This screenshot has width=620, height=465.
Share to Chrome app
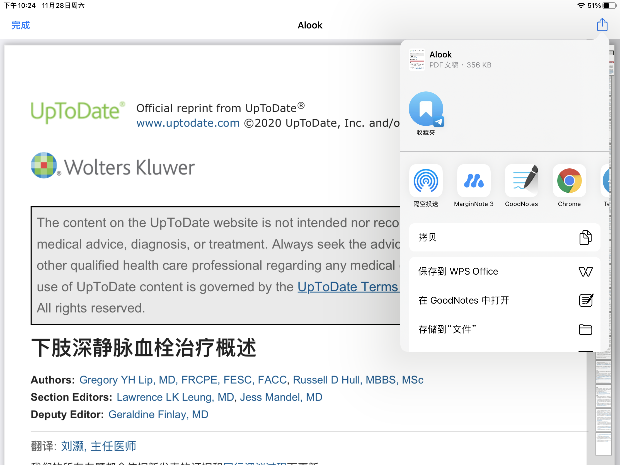(x=569, y=181)
